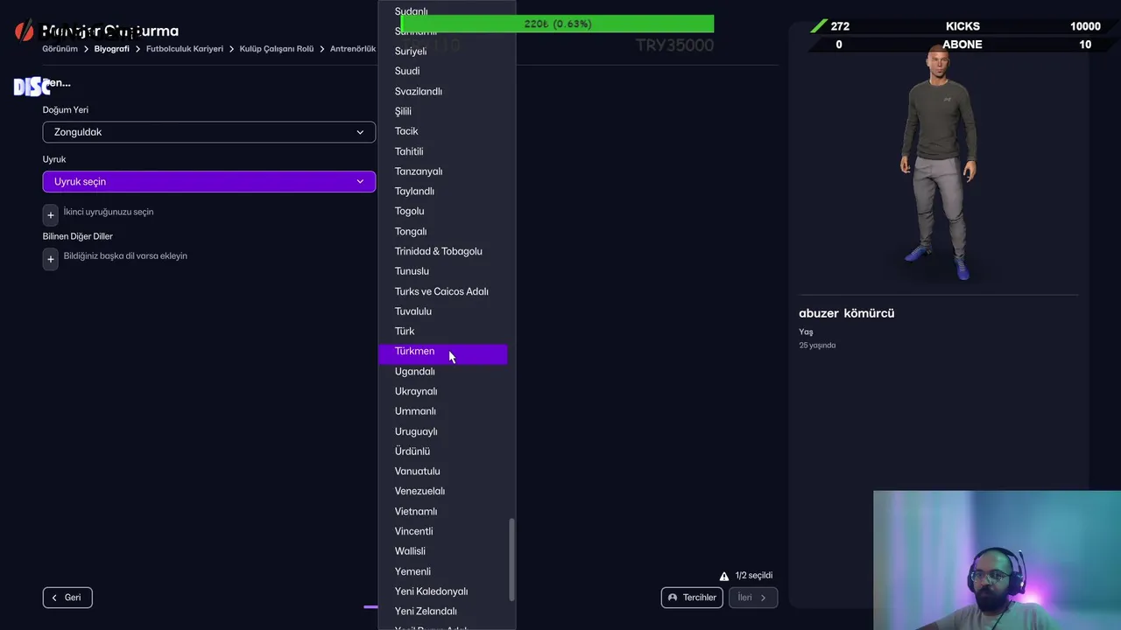
Task: Click the plus icon to add another language
Action: (x=51, y=259)
